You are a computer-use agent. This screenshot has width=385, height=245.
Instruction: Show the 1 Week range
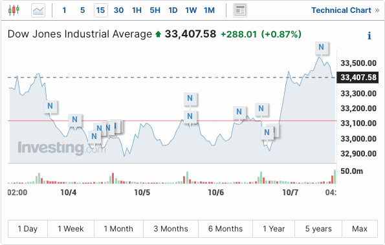[x=71, y=229]
